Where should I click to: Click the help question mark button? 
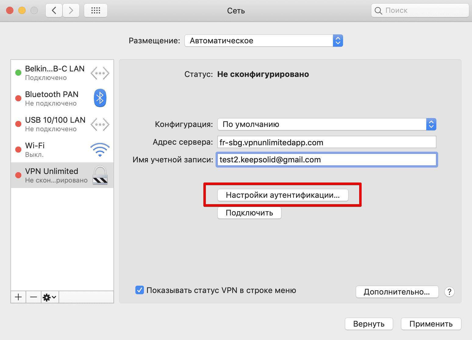coord(449,292)
